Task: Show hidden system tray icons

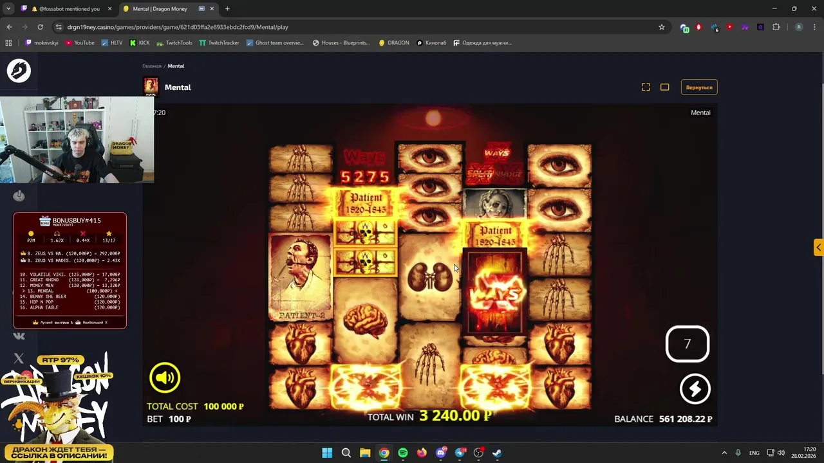Action: tap(724, 453)
